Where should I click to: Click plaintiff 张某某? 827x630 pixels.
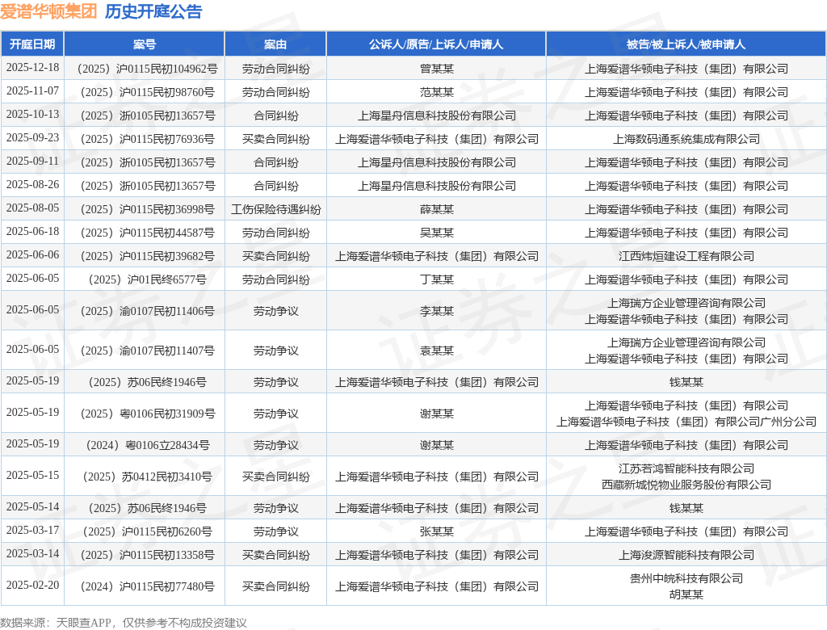pos(437,531)
